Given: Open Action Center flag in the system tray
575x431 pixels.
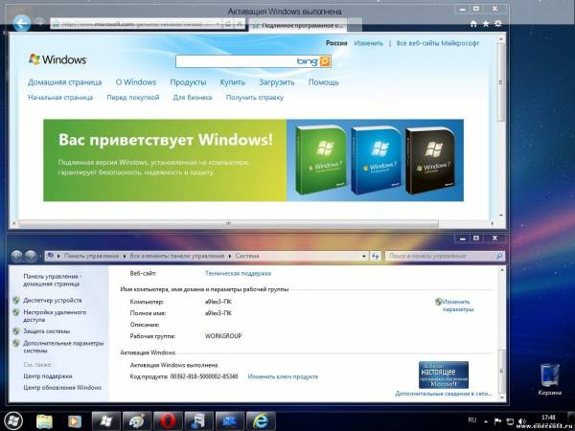Looking at the screenshot, I should click(x=497, y=421).
